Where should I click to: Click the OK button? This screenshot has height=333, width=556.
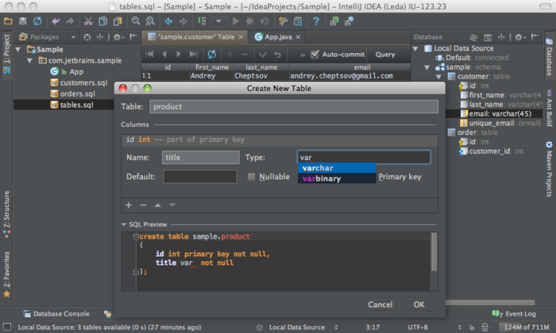[419, 304]
